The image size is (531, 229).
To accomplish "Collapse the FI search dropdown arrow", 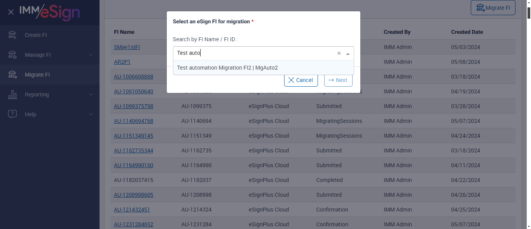I will (x=348, y=54).
